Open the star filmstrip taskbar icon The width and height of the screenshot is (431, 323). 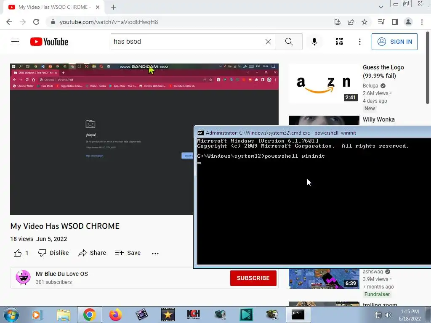(x=168, y=315)
